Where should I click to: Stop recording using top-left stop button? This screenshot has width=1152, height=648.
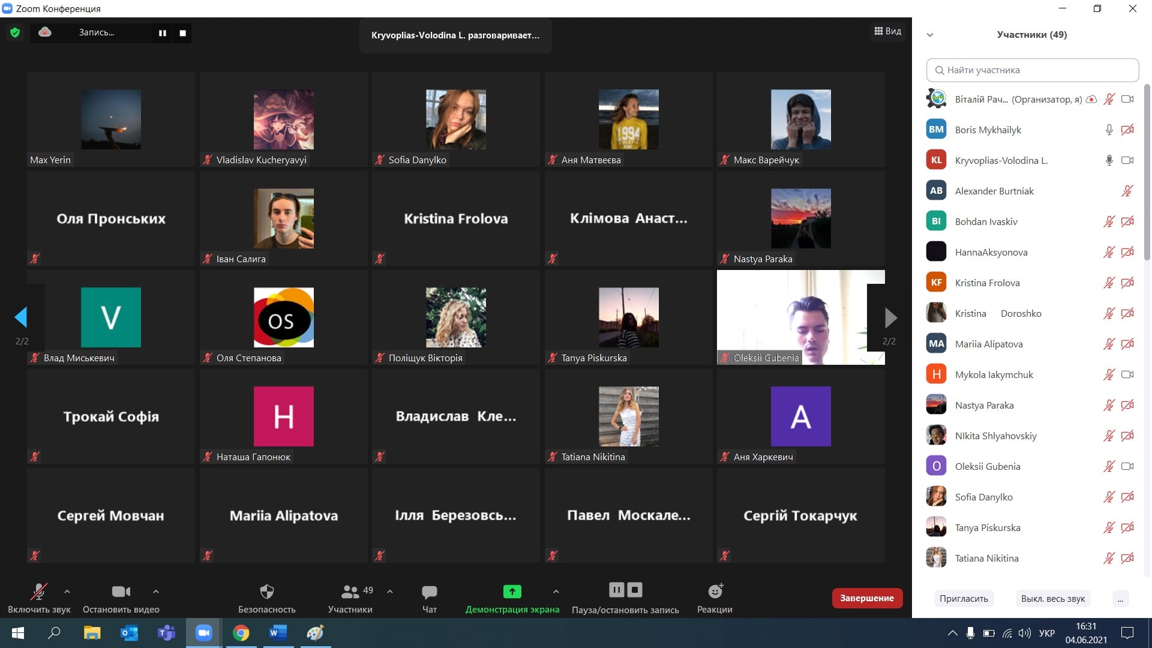coord(182,33)
